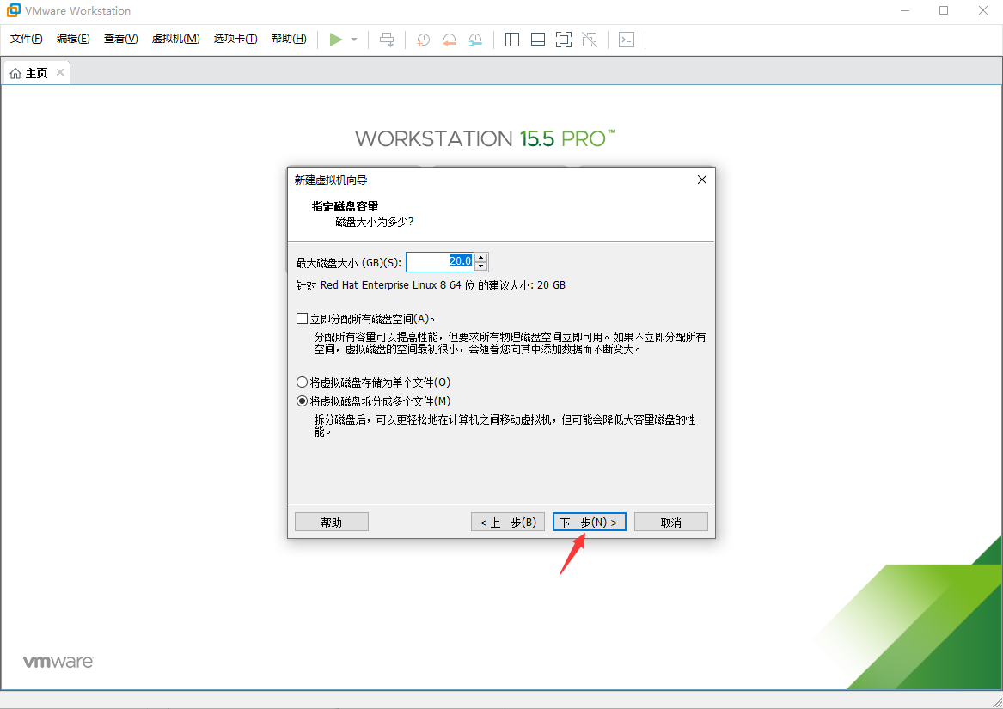Open the 虚拟机(M) menu
This screenshot has width=1003, height=709.
[176, 39]
